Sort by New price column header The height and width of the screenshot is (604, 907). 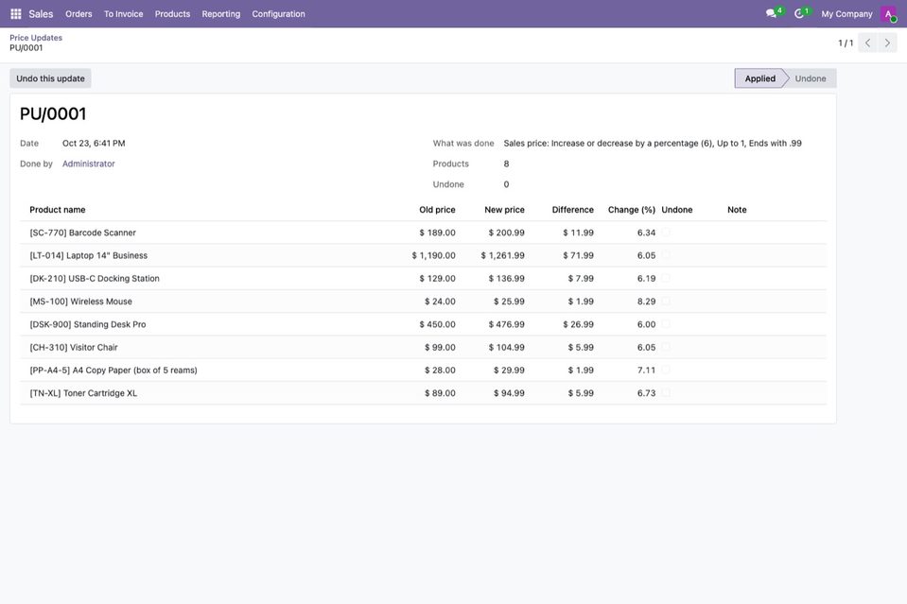(504, 210)
